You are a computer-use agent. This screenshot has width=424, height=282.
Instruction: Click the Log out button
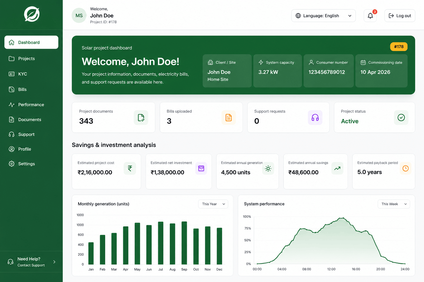400,16
